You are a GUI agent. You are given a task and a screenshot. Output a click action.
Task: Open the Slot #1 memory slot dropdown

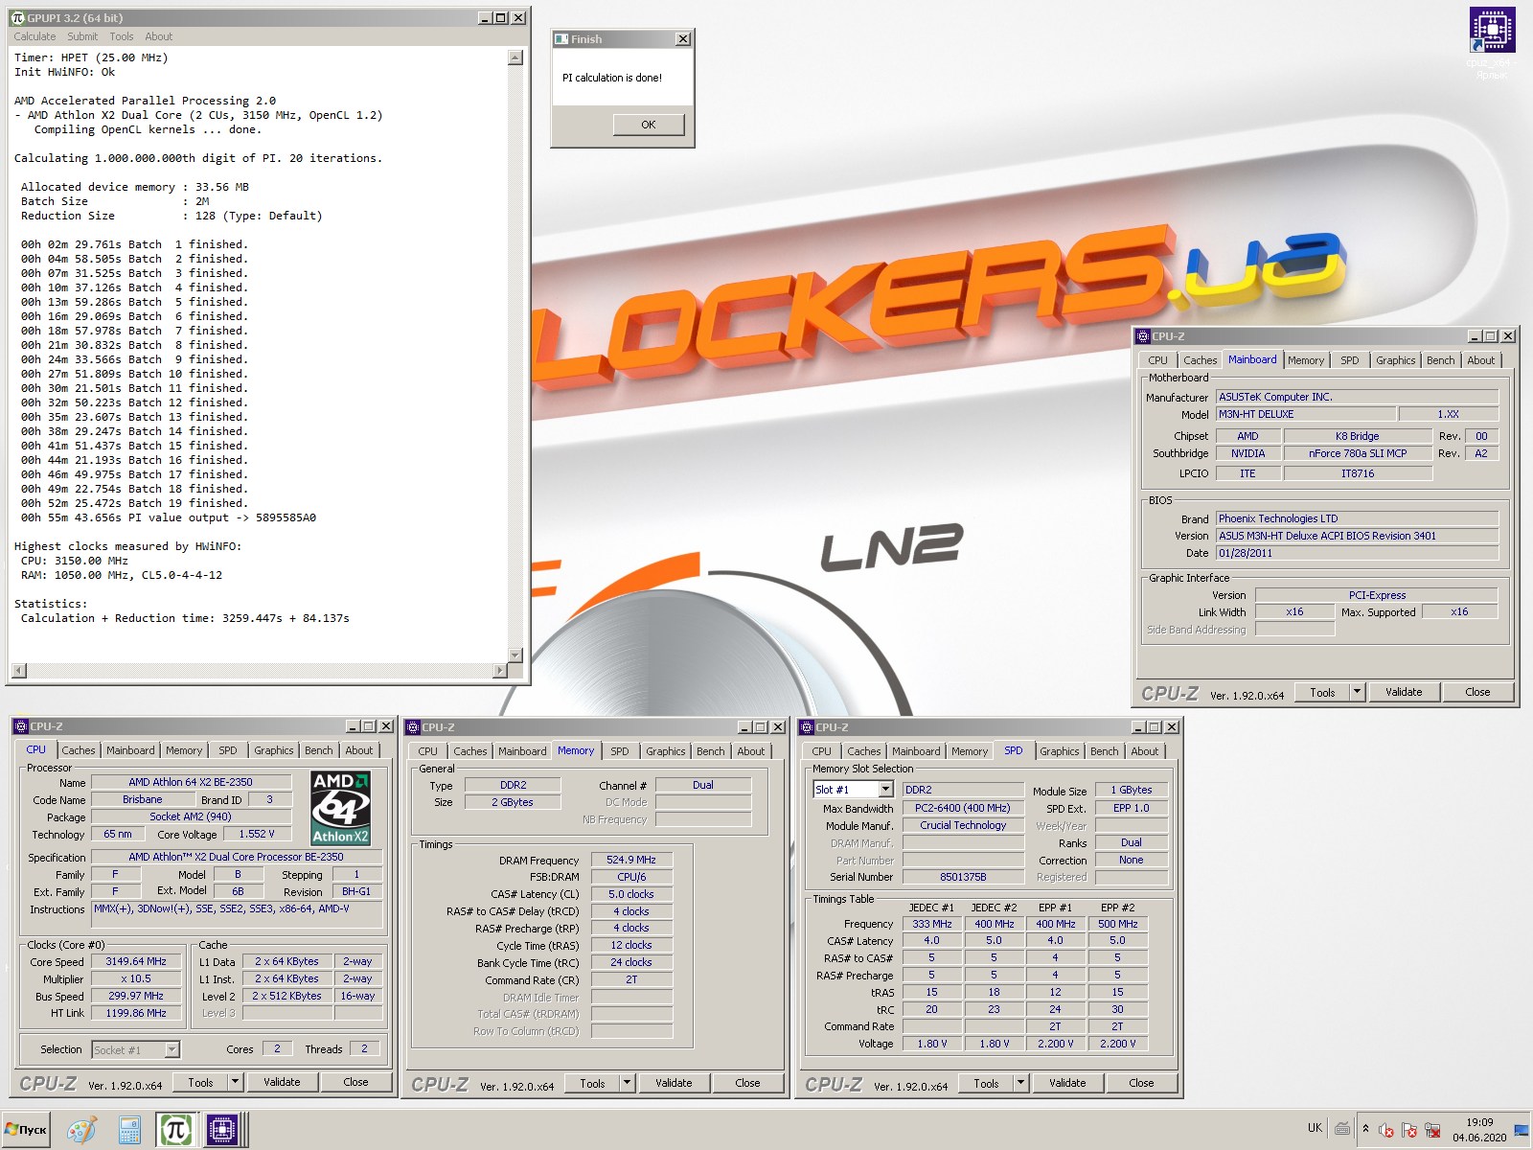point(853,790)
